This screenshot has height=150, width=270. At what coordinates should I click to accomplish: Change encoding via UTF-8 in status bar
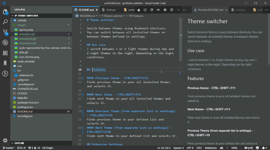(x=190, y=148)
